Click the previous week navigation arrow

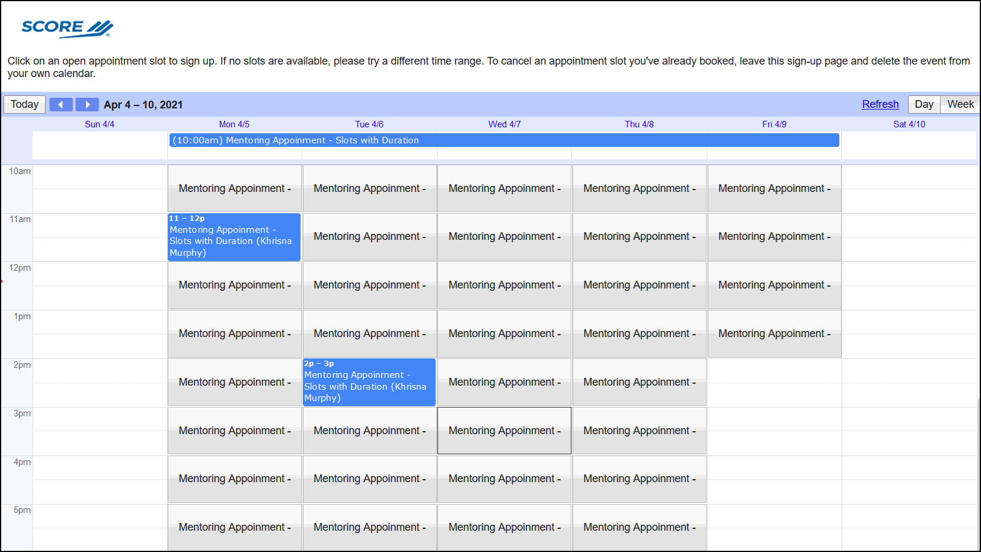click(x=60, y=104)
